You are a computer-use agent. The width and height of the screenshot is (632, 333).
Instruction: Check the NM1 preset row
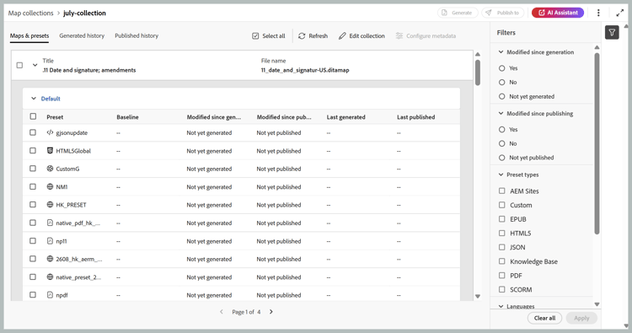pos(33,186)
